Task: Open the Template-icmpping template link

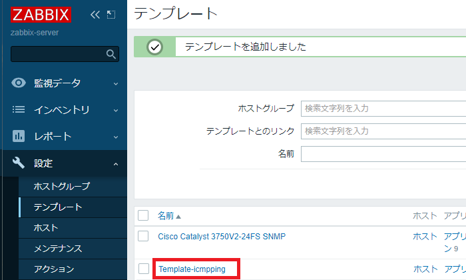Action: click(192, 269)
